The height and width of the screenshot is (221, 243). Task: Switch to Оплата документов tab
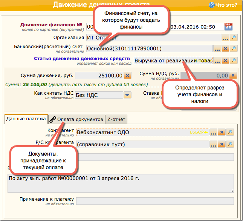[76, 119]
